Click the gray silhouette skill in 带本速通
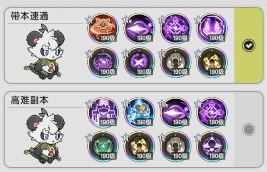The width and height of the screenshot is (267, 172). coord(175,62)
